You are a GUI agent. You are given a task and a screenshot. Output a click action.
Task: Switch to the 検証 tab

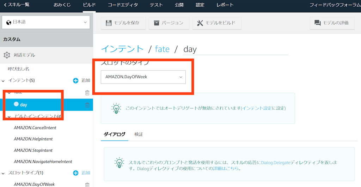(x=139, y=134)
